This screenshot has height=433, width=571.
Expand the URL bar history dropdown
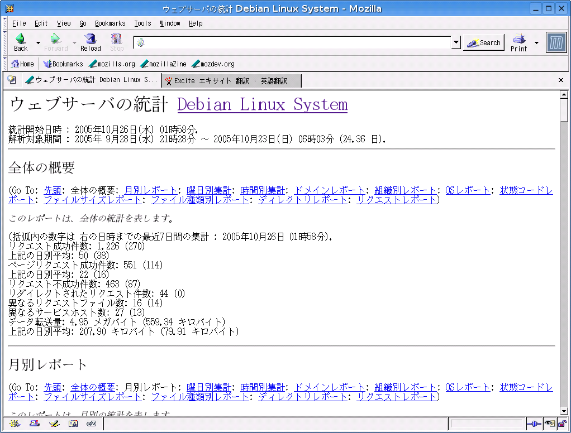[x=456, y=42]
